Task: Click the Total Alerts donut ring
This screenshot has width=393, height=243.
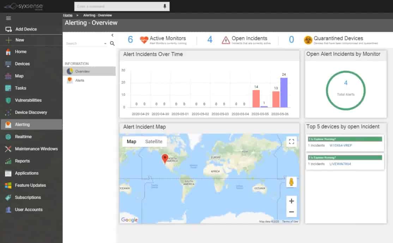Action: click(x=346, y=91)
